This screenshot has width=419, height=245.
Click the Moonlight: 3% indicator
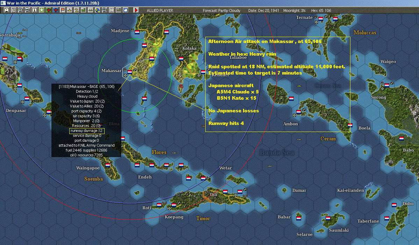pos(294,10)
